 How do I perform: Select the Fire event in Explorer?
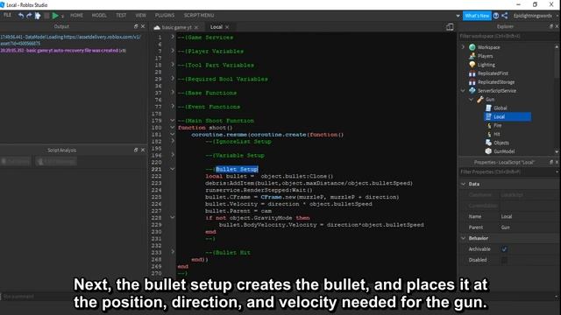pyautogui.click(x=498, y=125)
